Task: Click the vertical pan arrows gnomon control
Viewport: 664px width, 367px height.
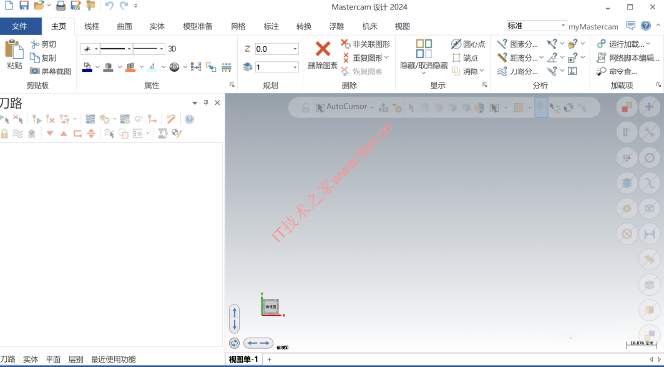Action: [234, 319]
